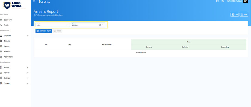Viewport: 251px width, 107px height.
Task: Click Generate Report button
Action: tap(44, 31)
